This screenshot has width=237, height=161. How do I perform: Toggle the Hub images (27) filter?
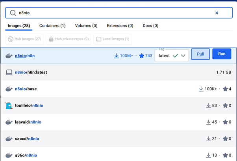[24, 39]
